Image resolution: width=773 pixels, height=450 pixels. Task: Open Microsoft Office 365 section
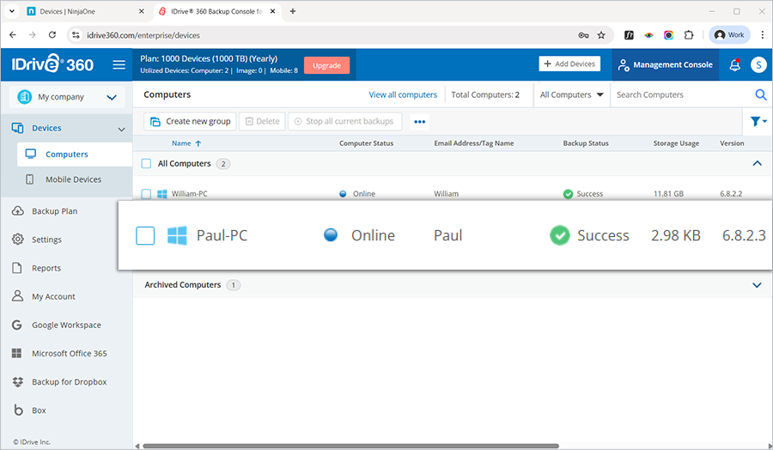point(69,354)
